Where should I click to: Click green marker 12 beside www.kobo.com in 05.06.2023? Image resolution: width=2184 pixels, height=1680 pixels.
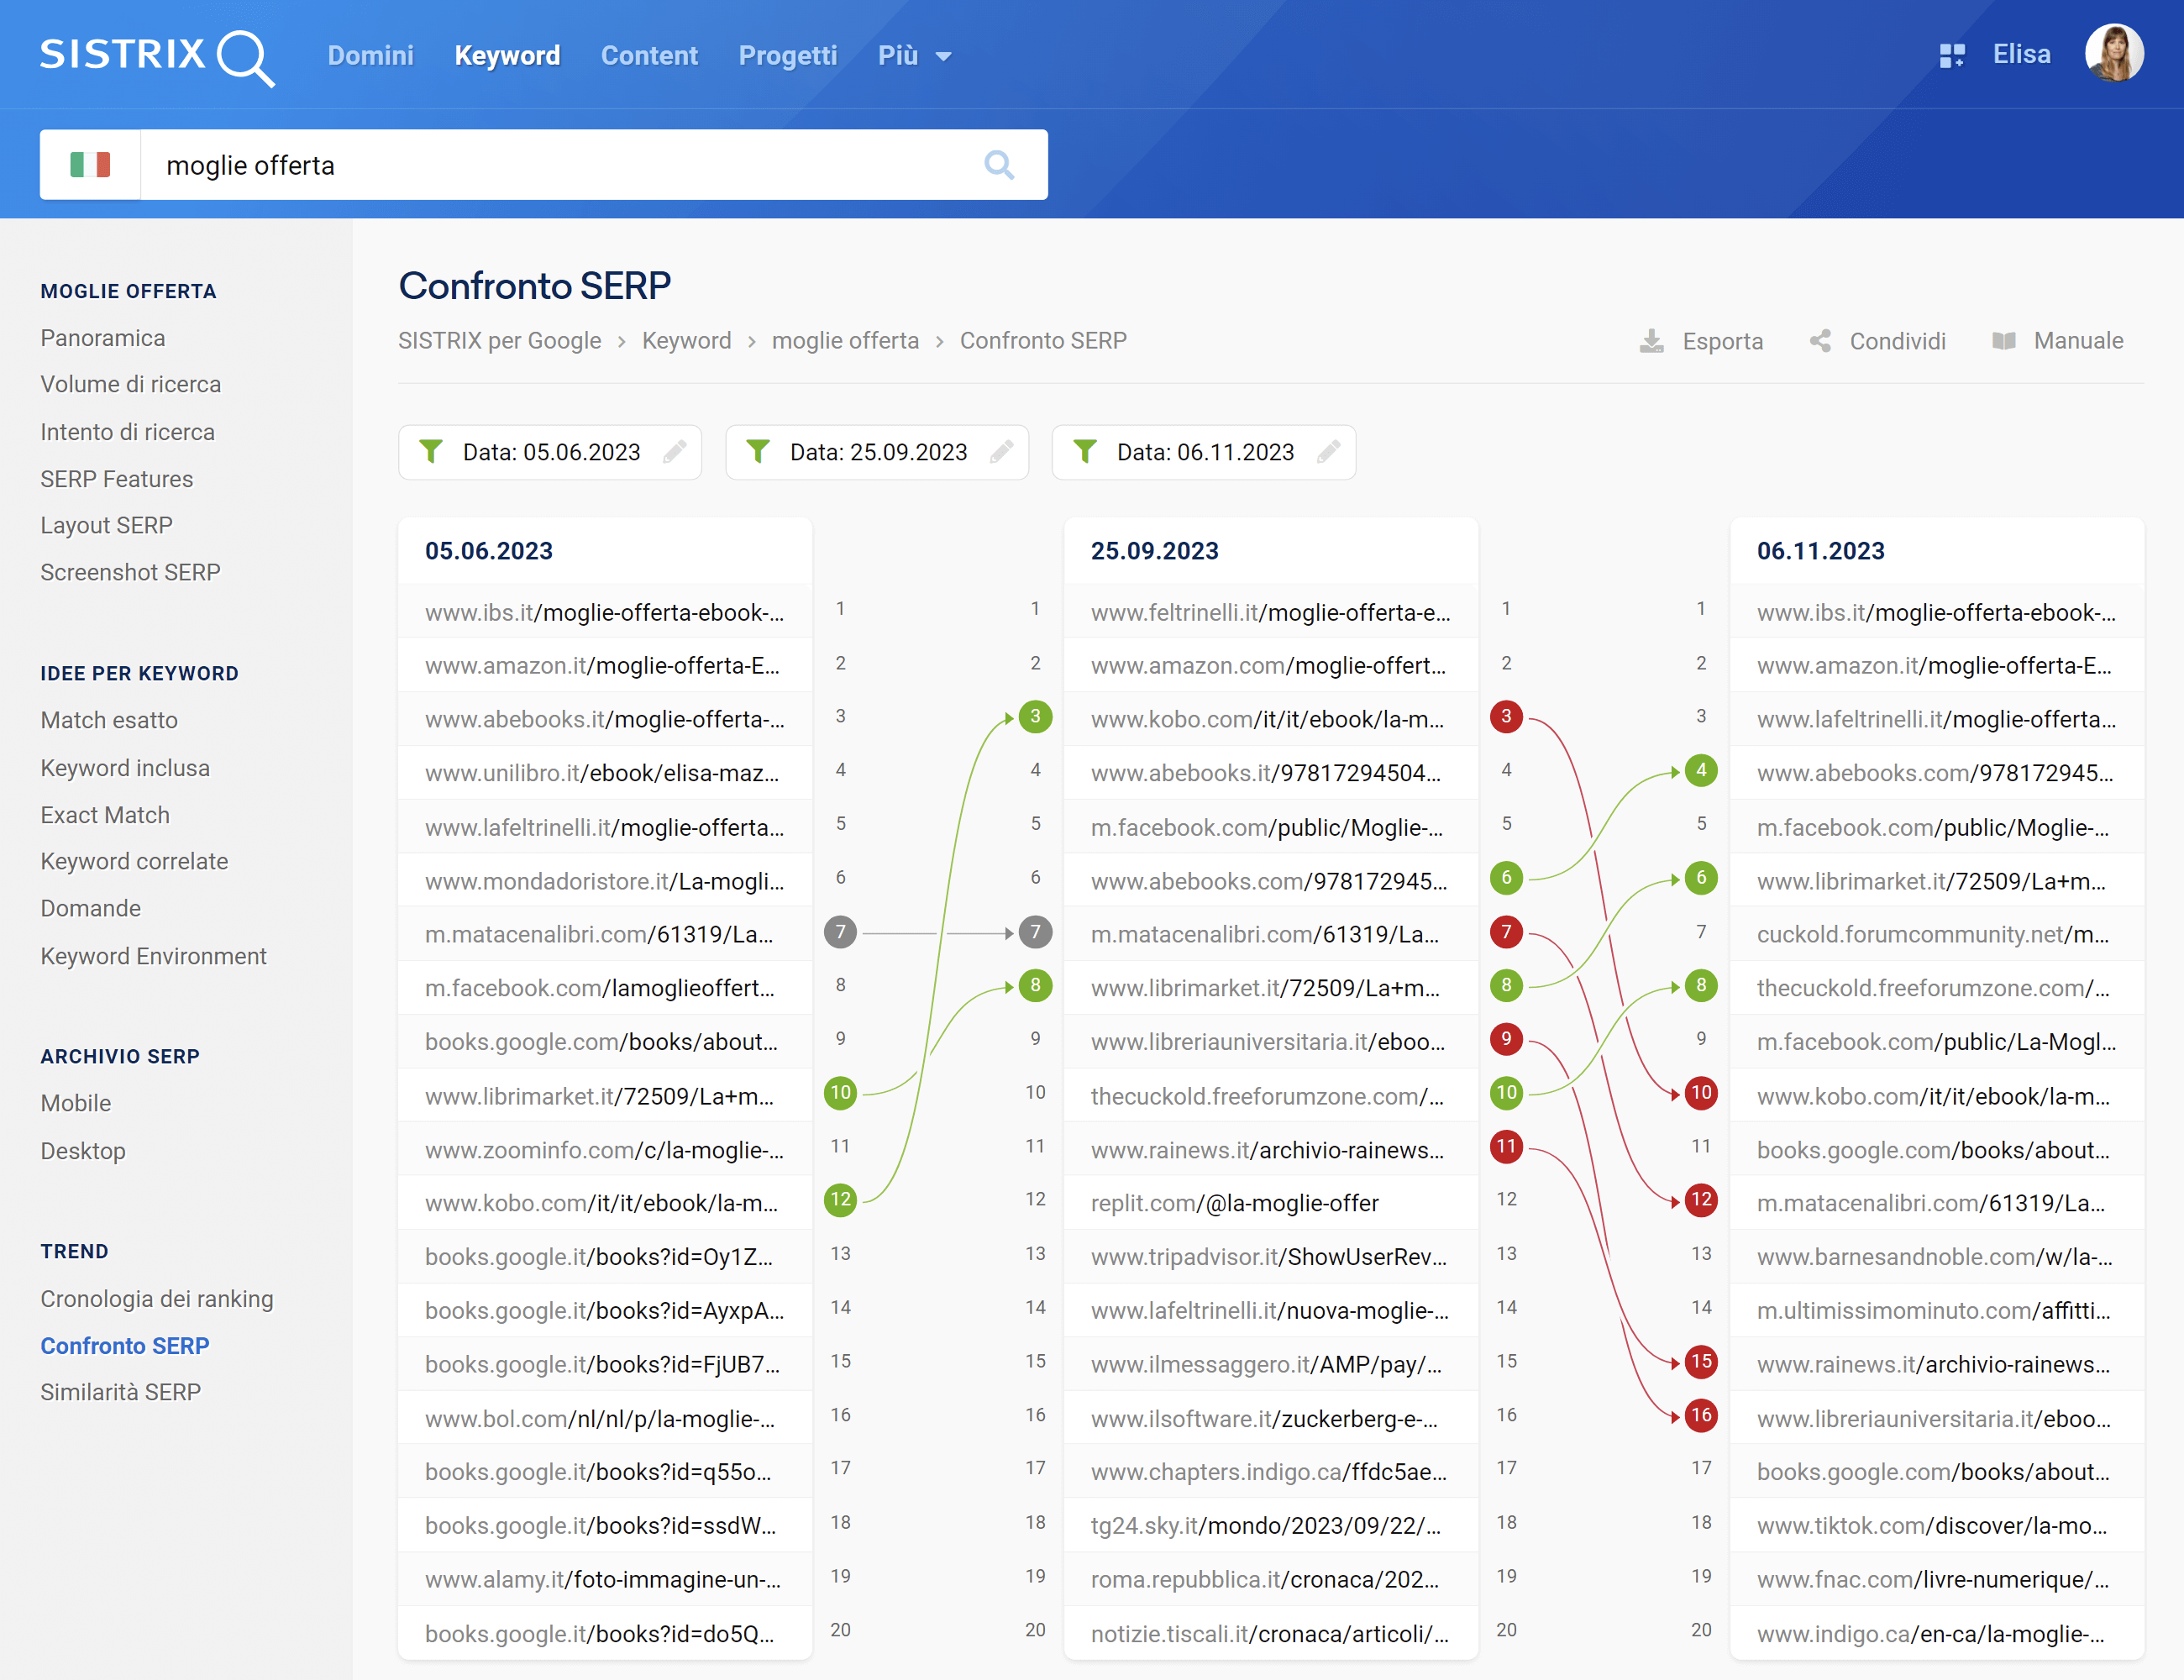[x=840, y=1200]
